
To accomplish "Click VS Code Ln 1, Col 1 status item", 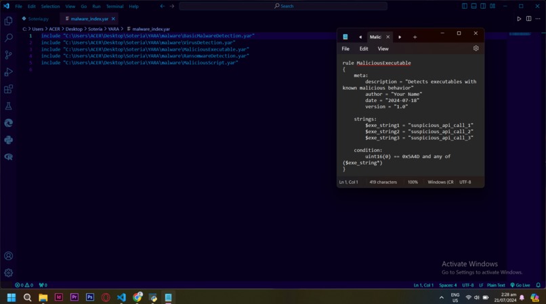I will click(x=423, y=285).
